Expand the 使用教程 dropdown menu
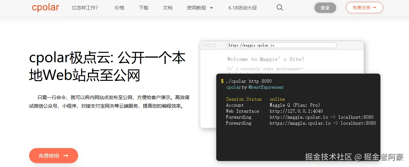Viewport: 409px width, 167px height. point(200,8)
